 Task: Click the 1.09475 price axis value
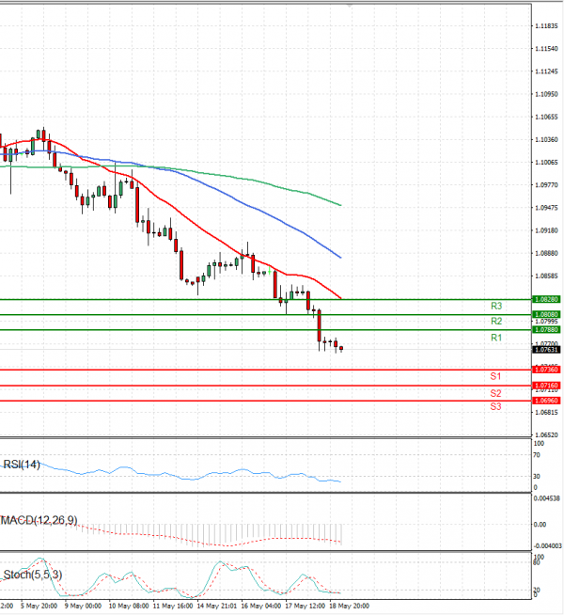(546, 208)
